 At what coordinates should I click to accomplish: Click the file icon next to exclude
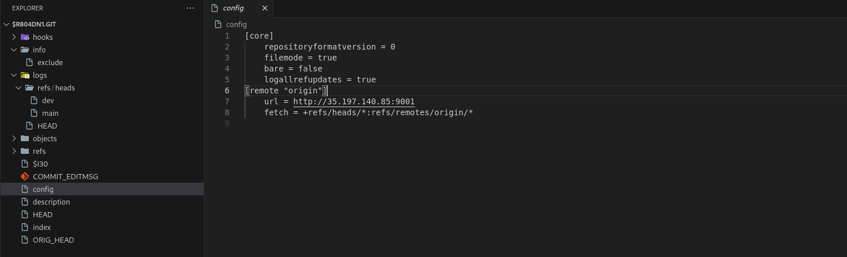[x=29, y=62]
